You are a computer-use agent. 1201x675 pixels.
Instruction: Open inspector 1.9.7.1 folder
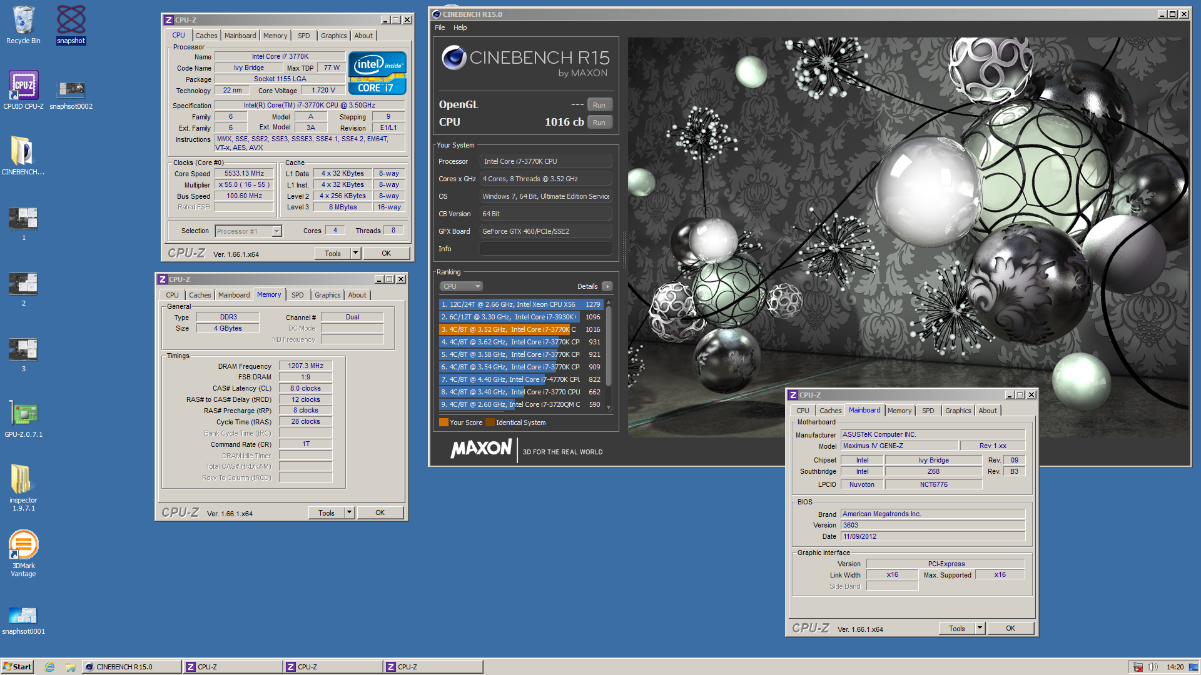[23, 487]
